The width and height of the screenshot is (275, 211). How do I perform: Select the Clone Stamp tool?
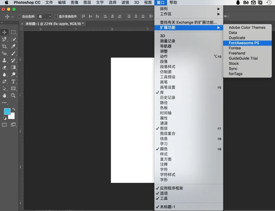point(4,60)
